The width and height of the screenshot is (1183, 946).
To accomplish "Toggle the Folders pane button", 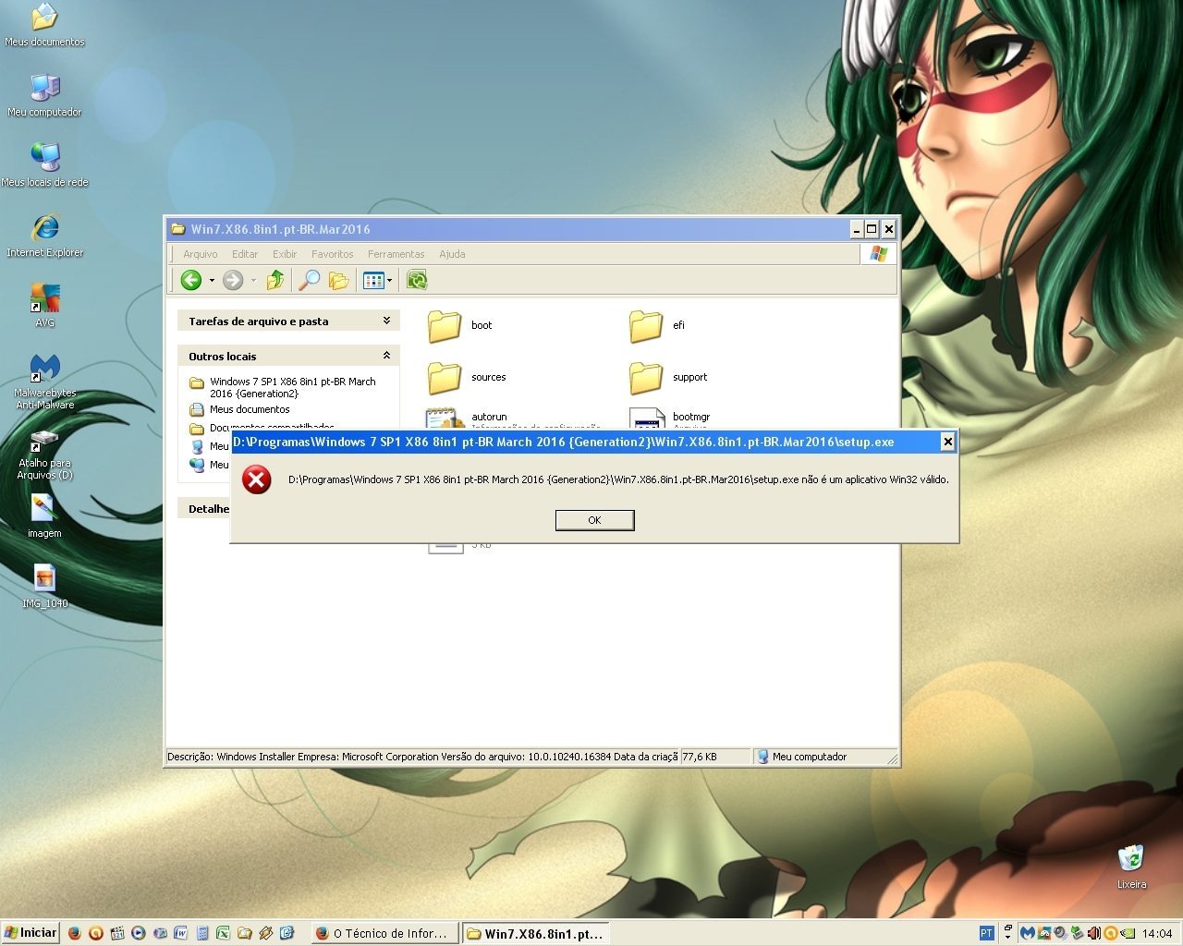I will [339, 280].
